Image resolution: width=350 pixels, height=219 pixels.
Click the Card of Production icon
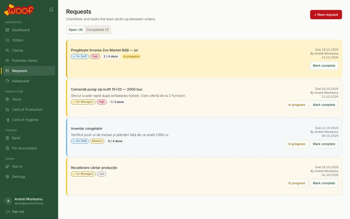click(7, 109)
